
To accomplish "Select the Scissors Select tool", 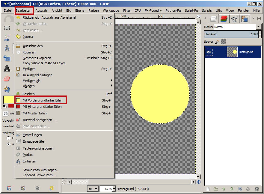I will [x=7, y=38].
